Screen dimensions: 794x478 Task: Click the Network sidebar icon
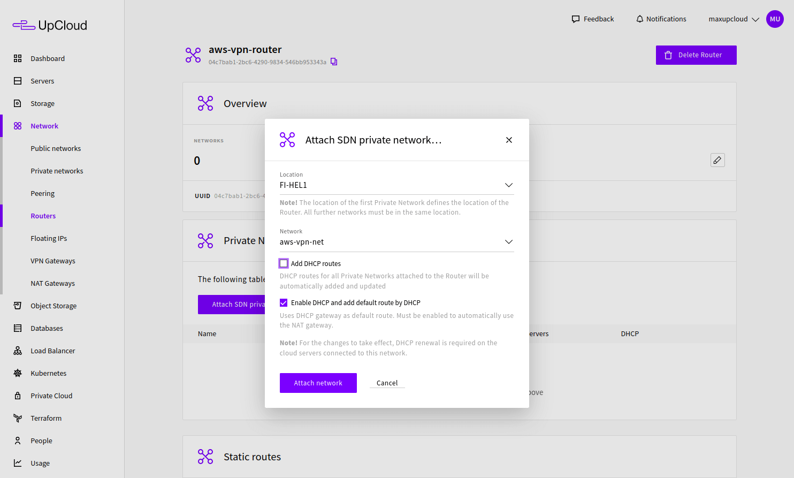18,126
